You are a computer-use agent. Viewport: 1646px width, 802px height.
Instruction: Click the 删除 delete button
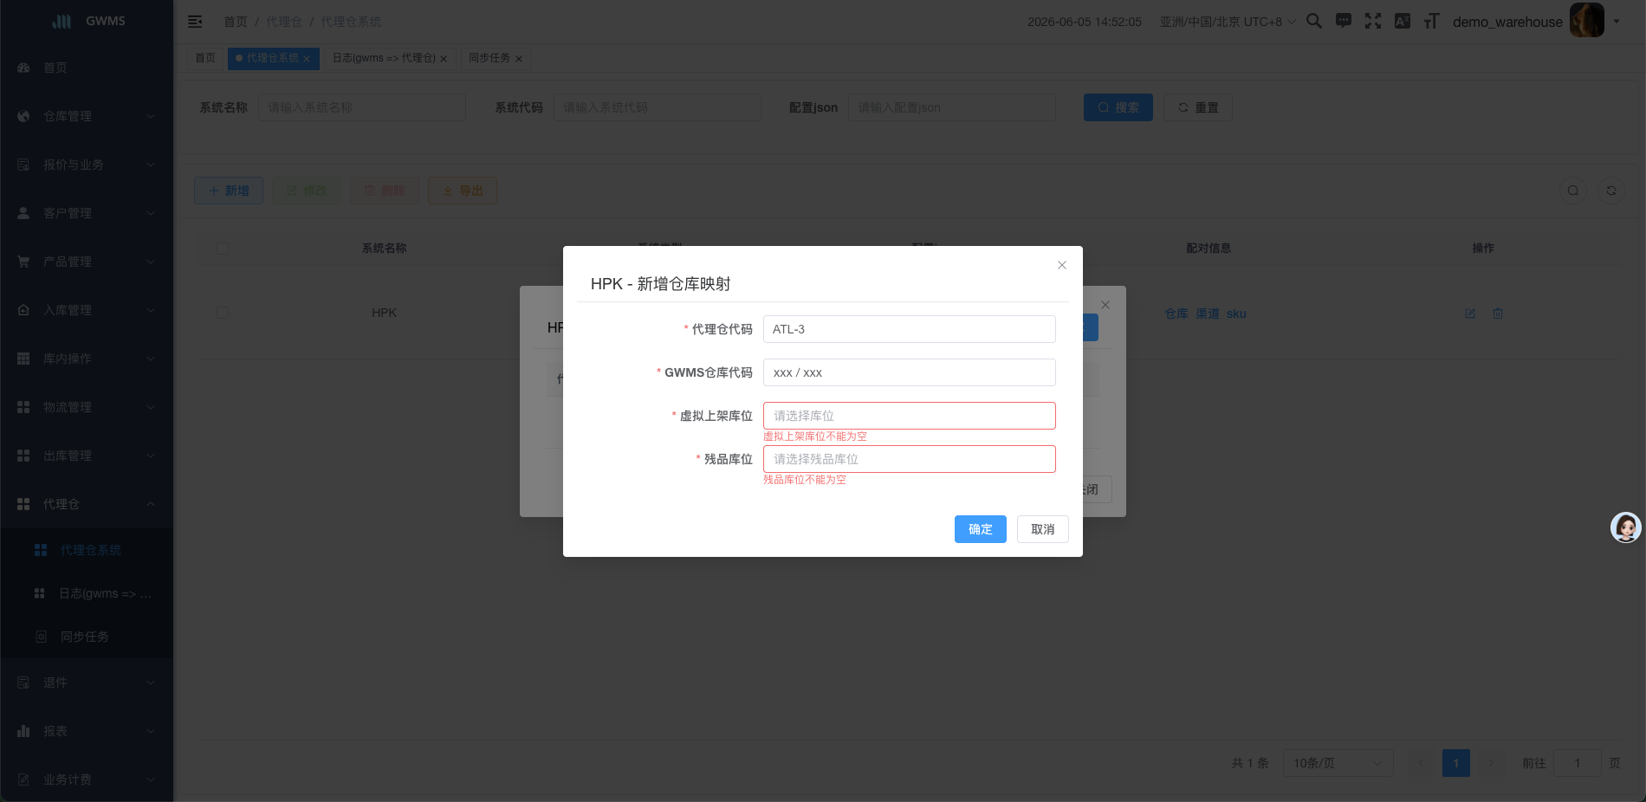[x=385, y=191]
